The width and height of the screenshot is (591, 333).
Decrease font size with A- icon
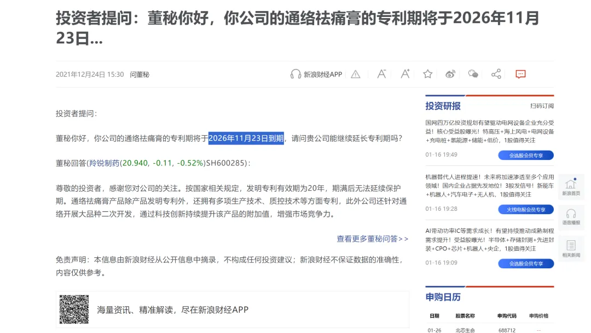pos(382,74)
